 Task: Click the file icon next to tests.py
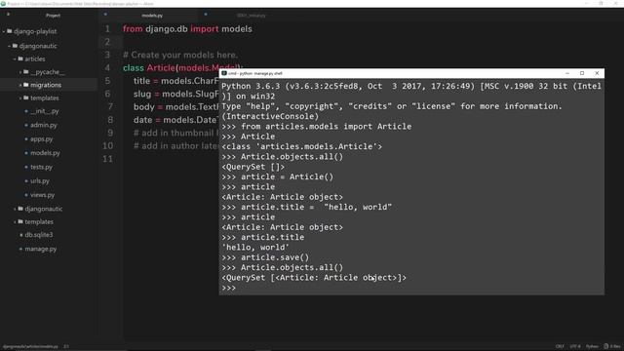26,167
